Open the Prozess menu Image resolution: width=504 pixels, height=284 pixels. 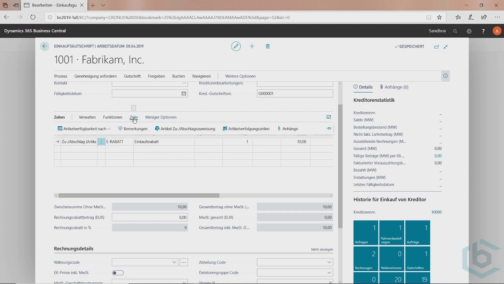[61, 76]
